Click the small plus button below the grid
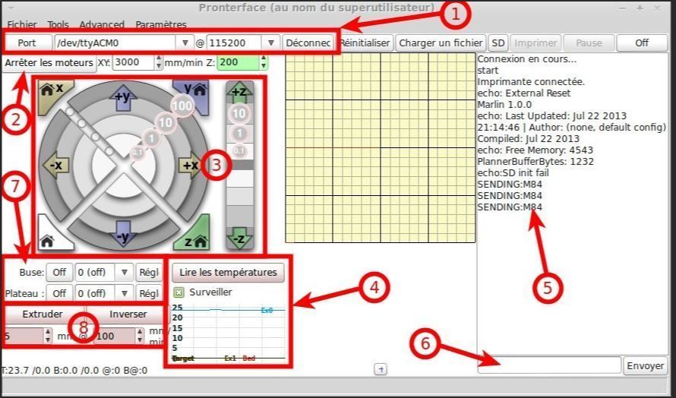The width and height of the screenshot is (676, 398). click(x=381, y=369)
